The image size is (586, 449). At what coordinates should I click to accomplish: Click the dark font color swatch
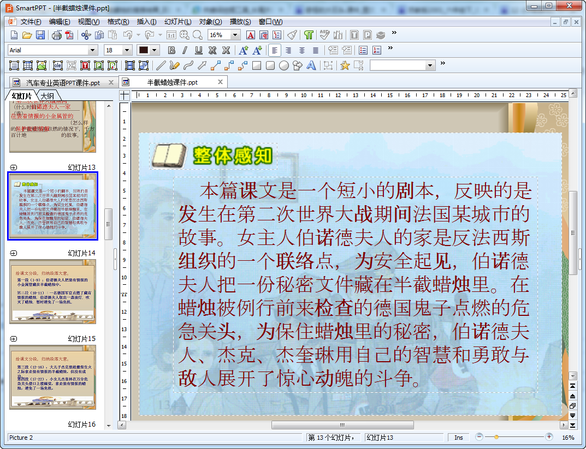point(144,50)
